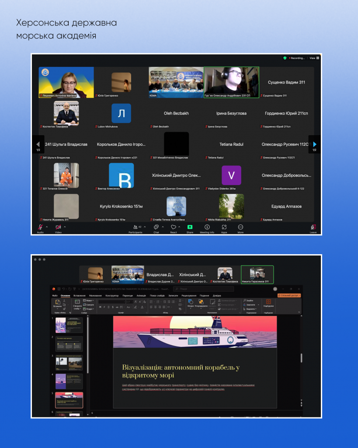Expand video options arrow next to Video
This screenshot has height=448, width=358.
coord(65,227)
